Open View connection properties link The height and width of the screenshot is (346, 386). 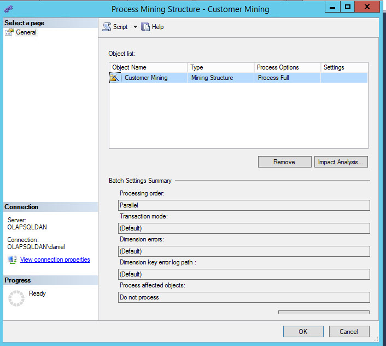pyautogui.click(x=55, y=259)
